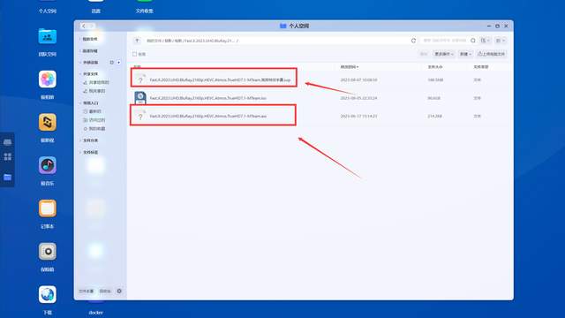Select the blue folder icon in left dock

[8, 177]
